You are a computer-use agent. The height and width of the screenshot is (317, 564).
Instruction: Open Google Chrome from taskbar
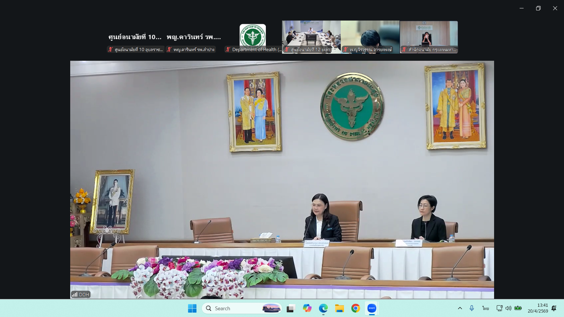pos(355,308)
